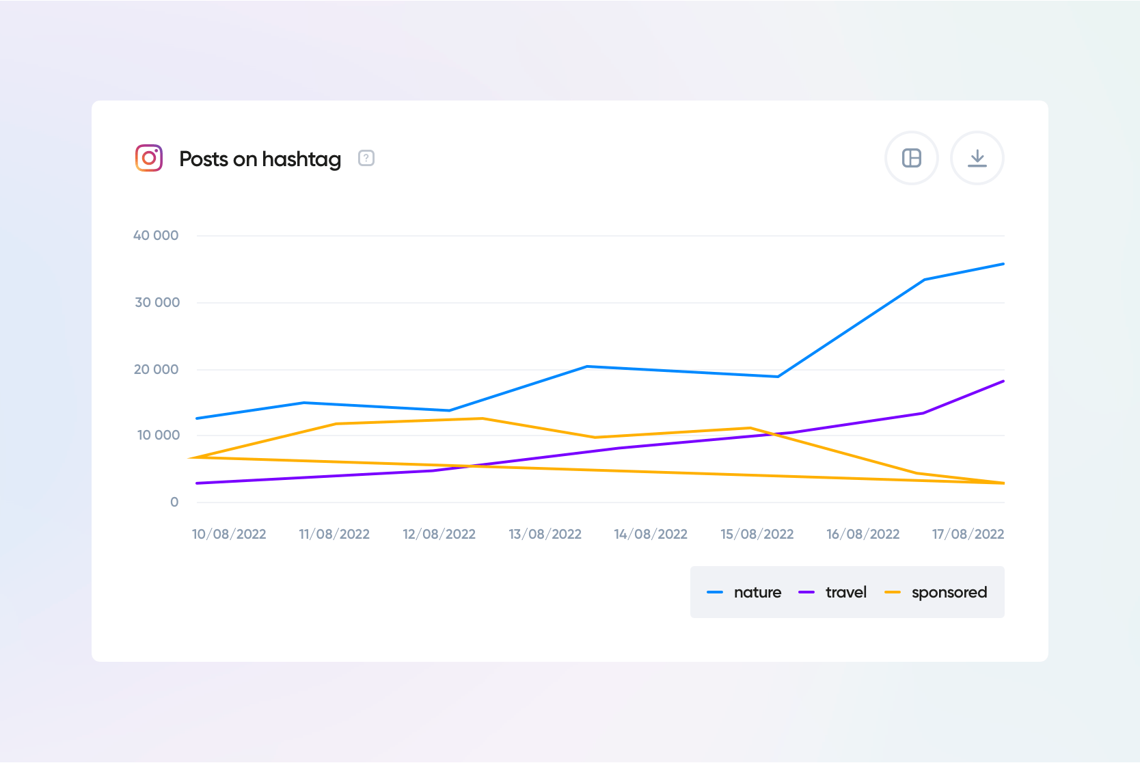
Task: Select the 12/08/2022 axis date
Action: (439, 534)
